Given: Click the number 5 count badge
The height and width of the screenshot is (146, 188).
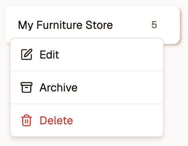Looking at the screenshot, I should [154, 25].
